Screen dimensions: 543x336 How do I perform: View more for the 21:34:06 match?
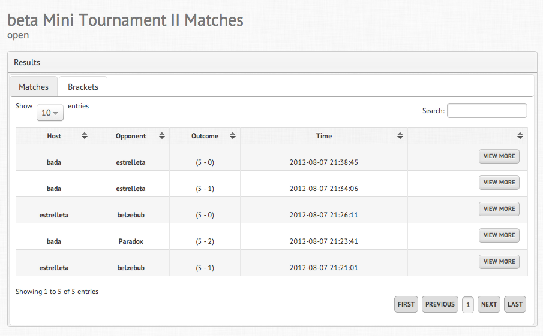pyautogui.click(x=499, y=183)
